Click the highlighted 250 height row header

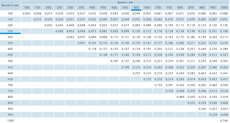pos(10,31)
